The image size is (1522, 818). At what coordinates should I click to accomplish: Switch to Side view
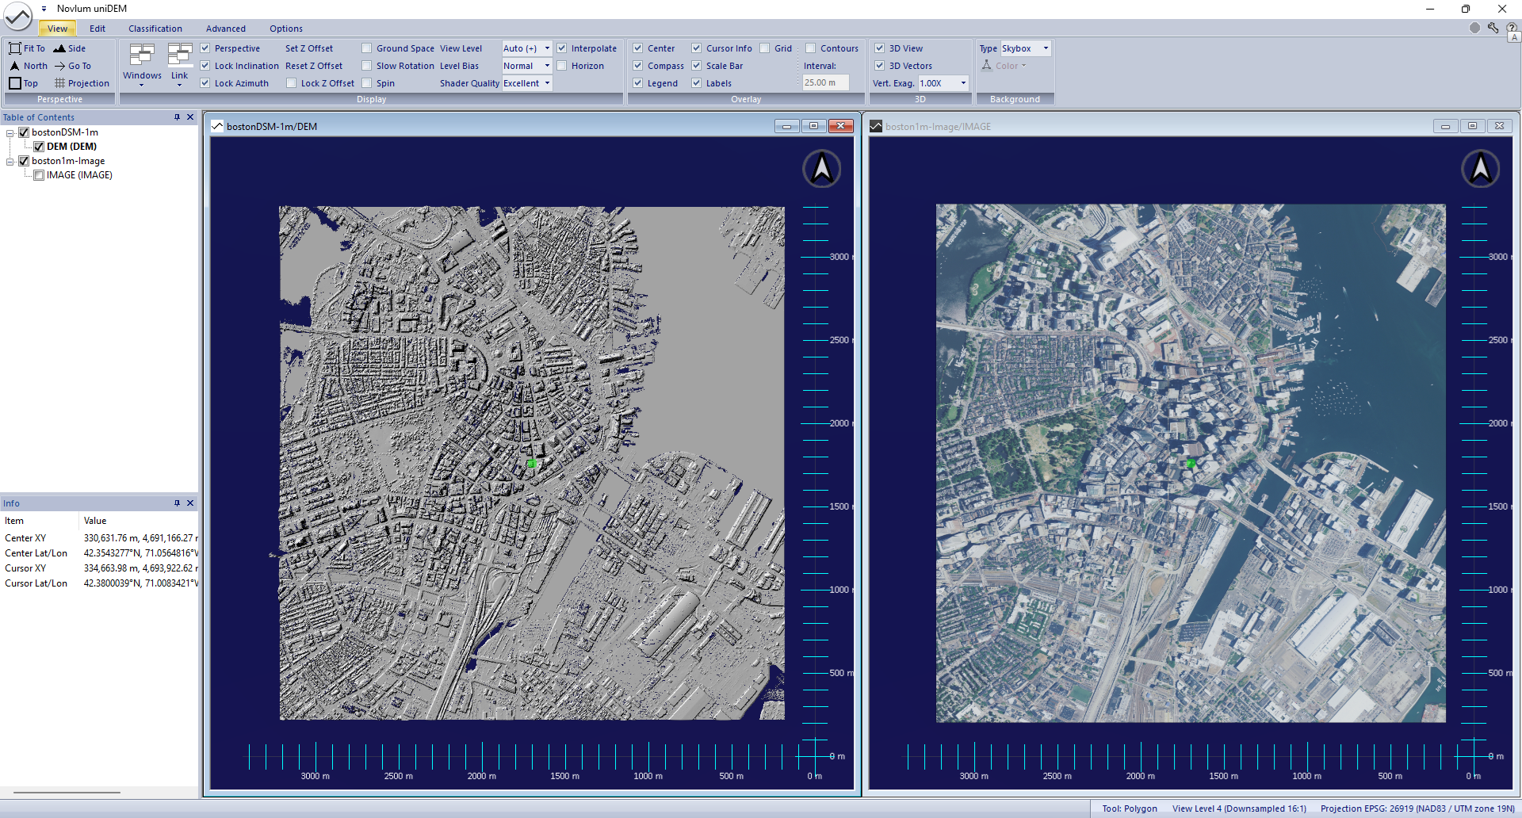tap(70, 48)
